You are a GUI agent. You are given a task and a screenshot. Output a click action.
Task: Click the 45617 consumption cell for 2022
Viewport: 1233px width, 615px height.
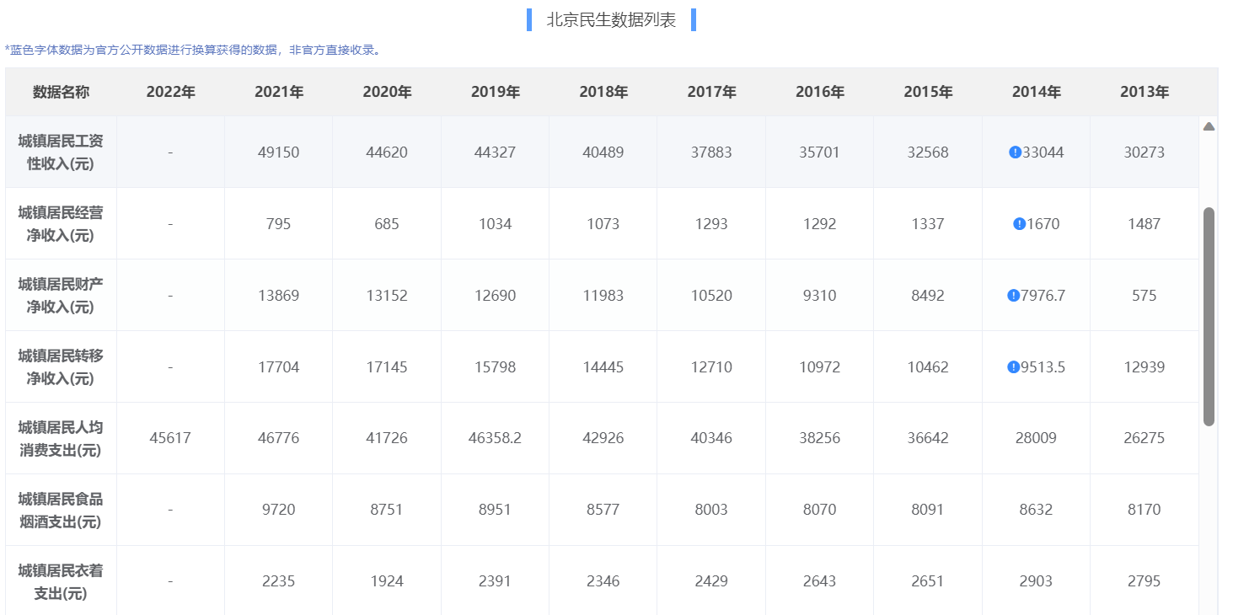[170, 438]
